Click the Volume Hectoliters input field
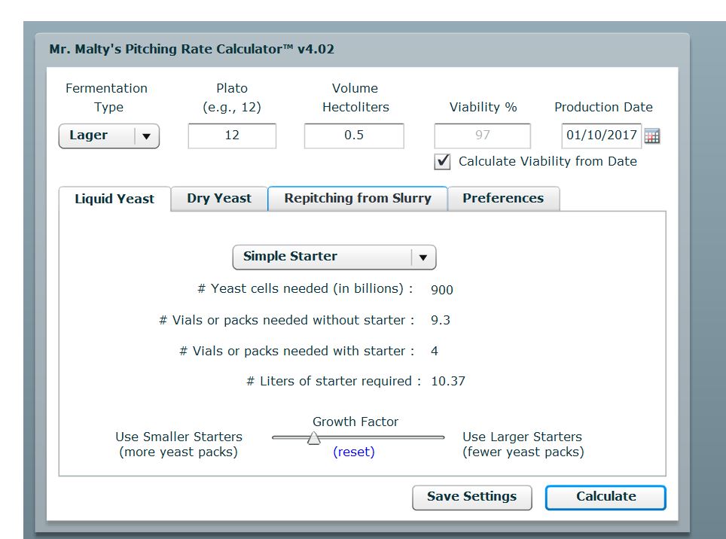This screenshot has height=539, width=726. [x=354, y=136]
